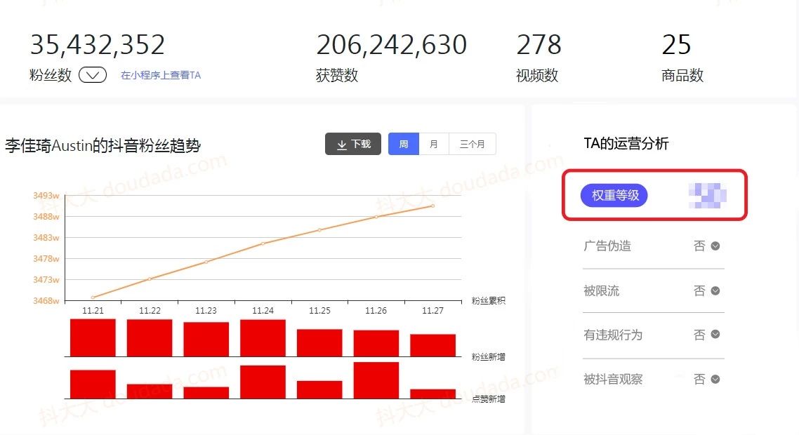Image resolution: width=799 pixels, height=435 pixels.
Task: Click the 视频数 label
Action: click(537, 75)
